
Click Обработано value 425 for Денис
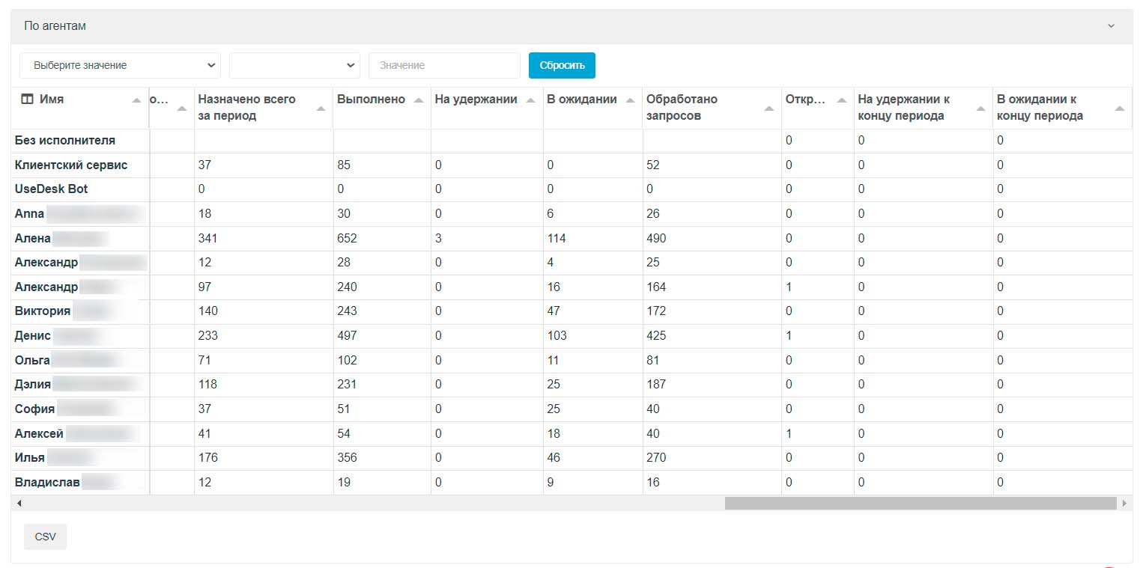coord(656,335)
